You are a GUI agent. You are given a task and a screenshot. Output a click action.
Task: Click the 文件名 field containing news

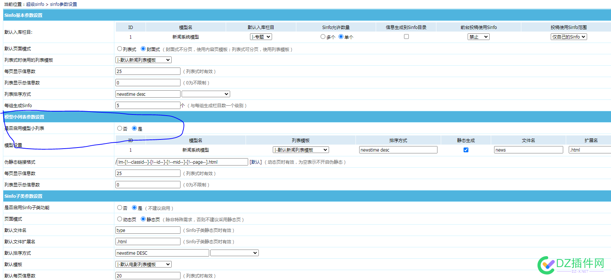tap(529, 150)
